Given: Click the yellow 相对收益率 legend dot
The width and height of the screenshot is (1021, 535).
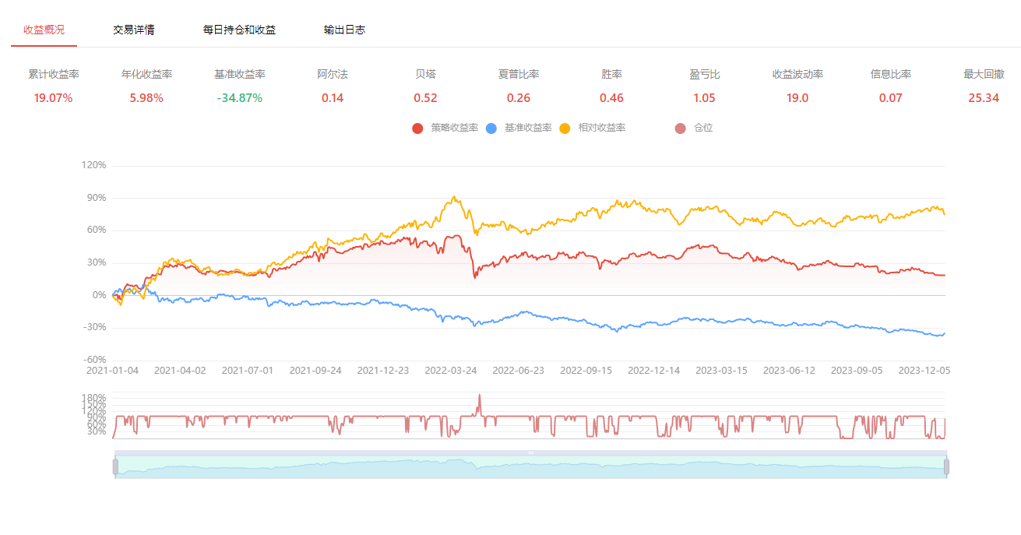Looking at the screenshot, I should (565, 128).
